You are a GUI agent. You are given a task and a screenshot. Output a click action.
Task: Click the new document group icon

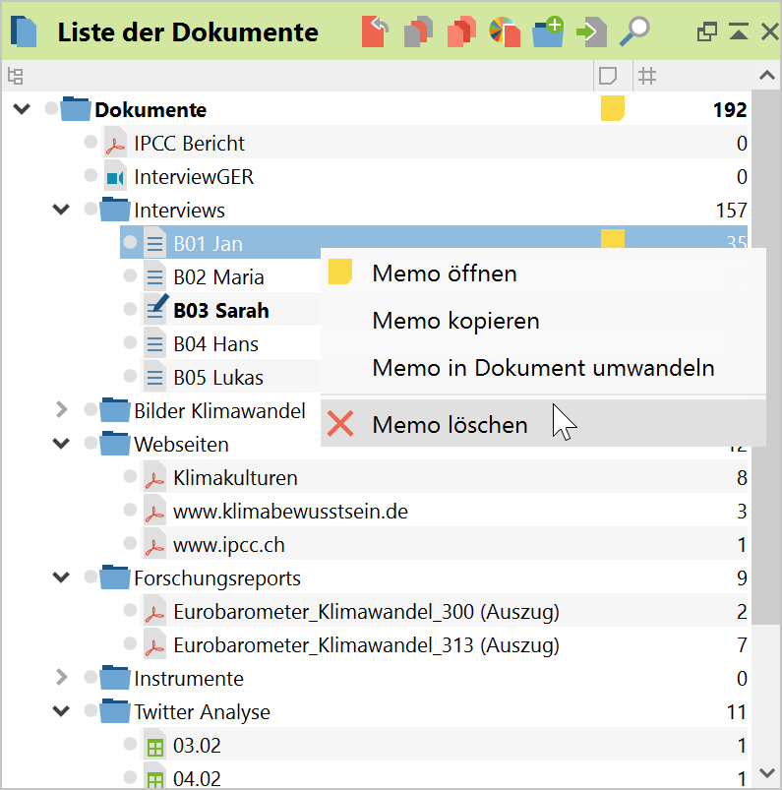(x=548, y=31)
